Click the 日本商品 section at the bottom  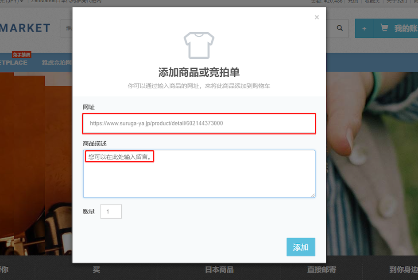[x=219, y=270]
